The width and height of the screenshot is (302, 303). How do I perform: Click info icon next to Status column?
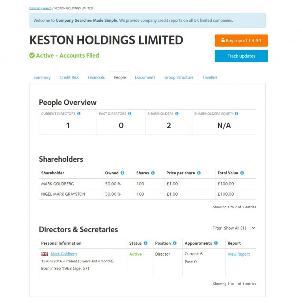click(145, 243)
